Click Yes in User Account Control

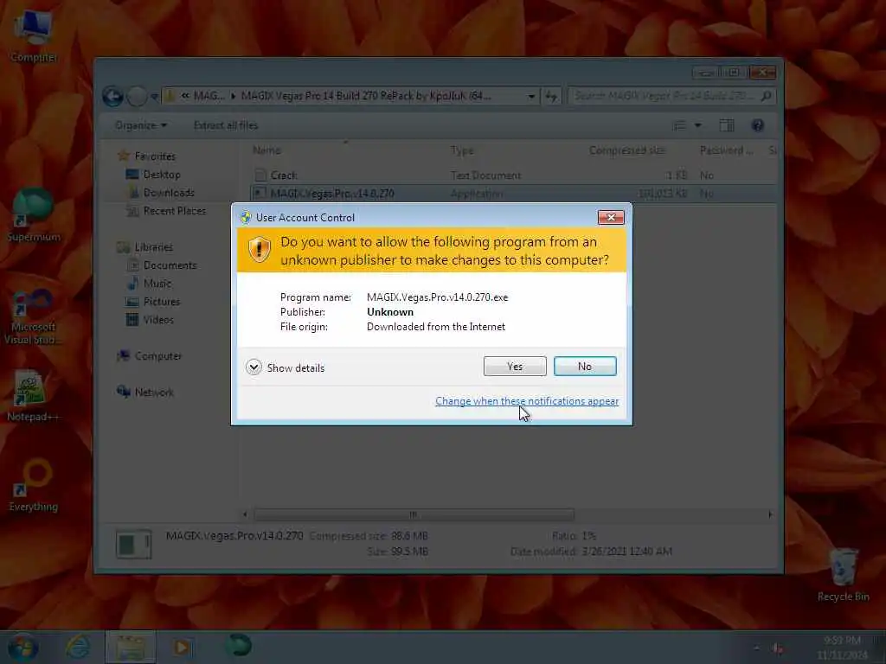[x=515, y=367]
